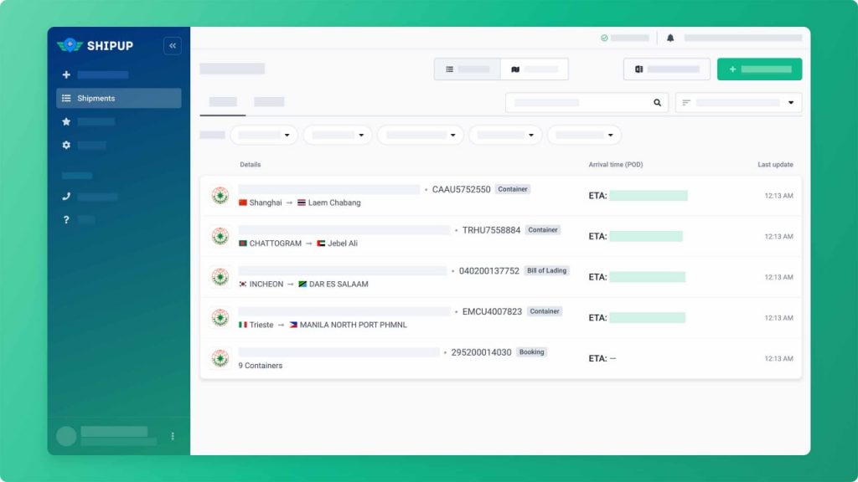
Task: Click the phone icon near the sidebar bottom
Action: pos(65,197)
